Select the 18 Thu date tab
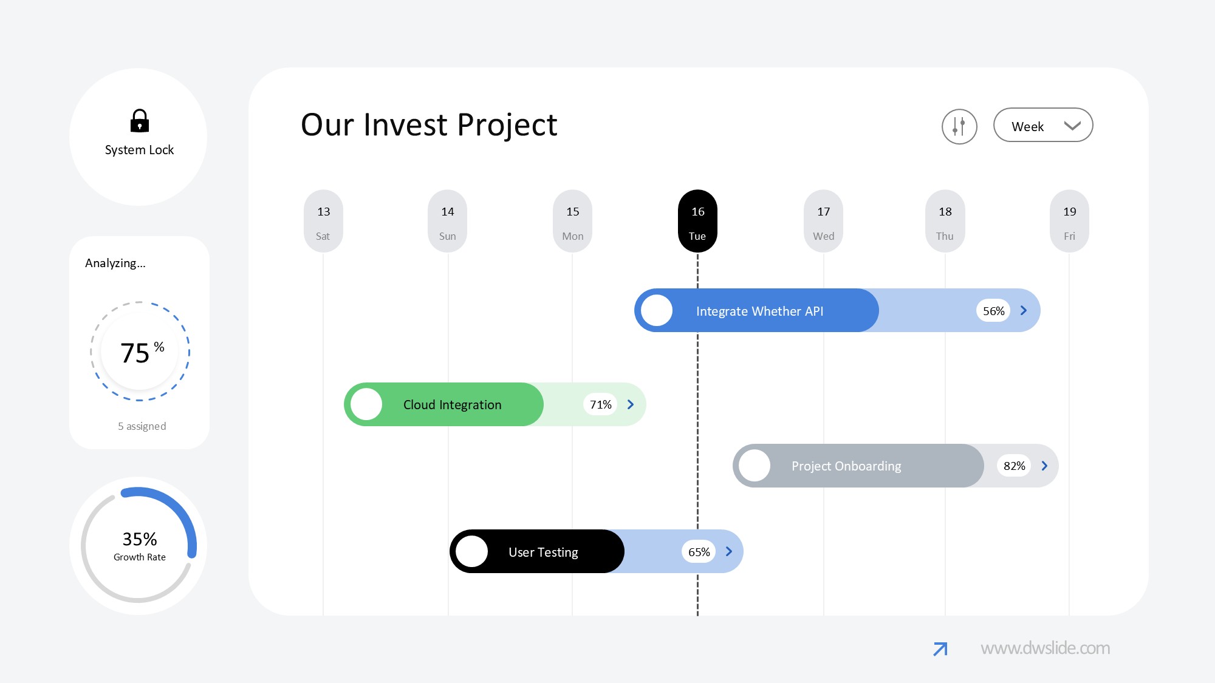The width and height of the screenshot is (1215, 683). pyautogui.click(x=945, y=222)
